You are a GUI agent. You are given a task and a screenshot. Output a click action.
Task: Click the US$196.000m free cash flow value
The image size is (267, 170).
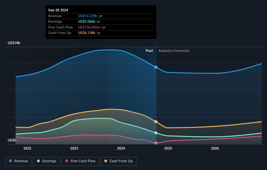pos(89,27)
